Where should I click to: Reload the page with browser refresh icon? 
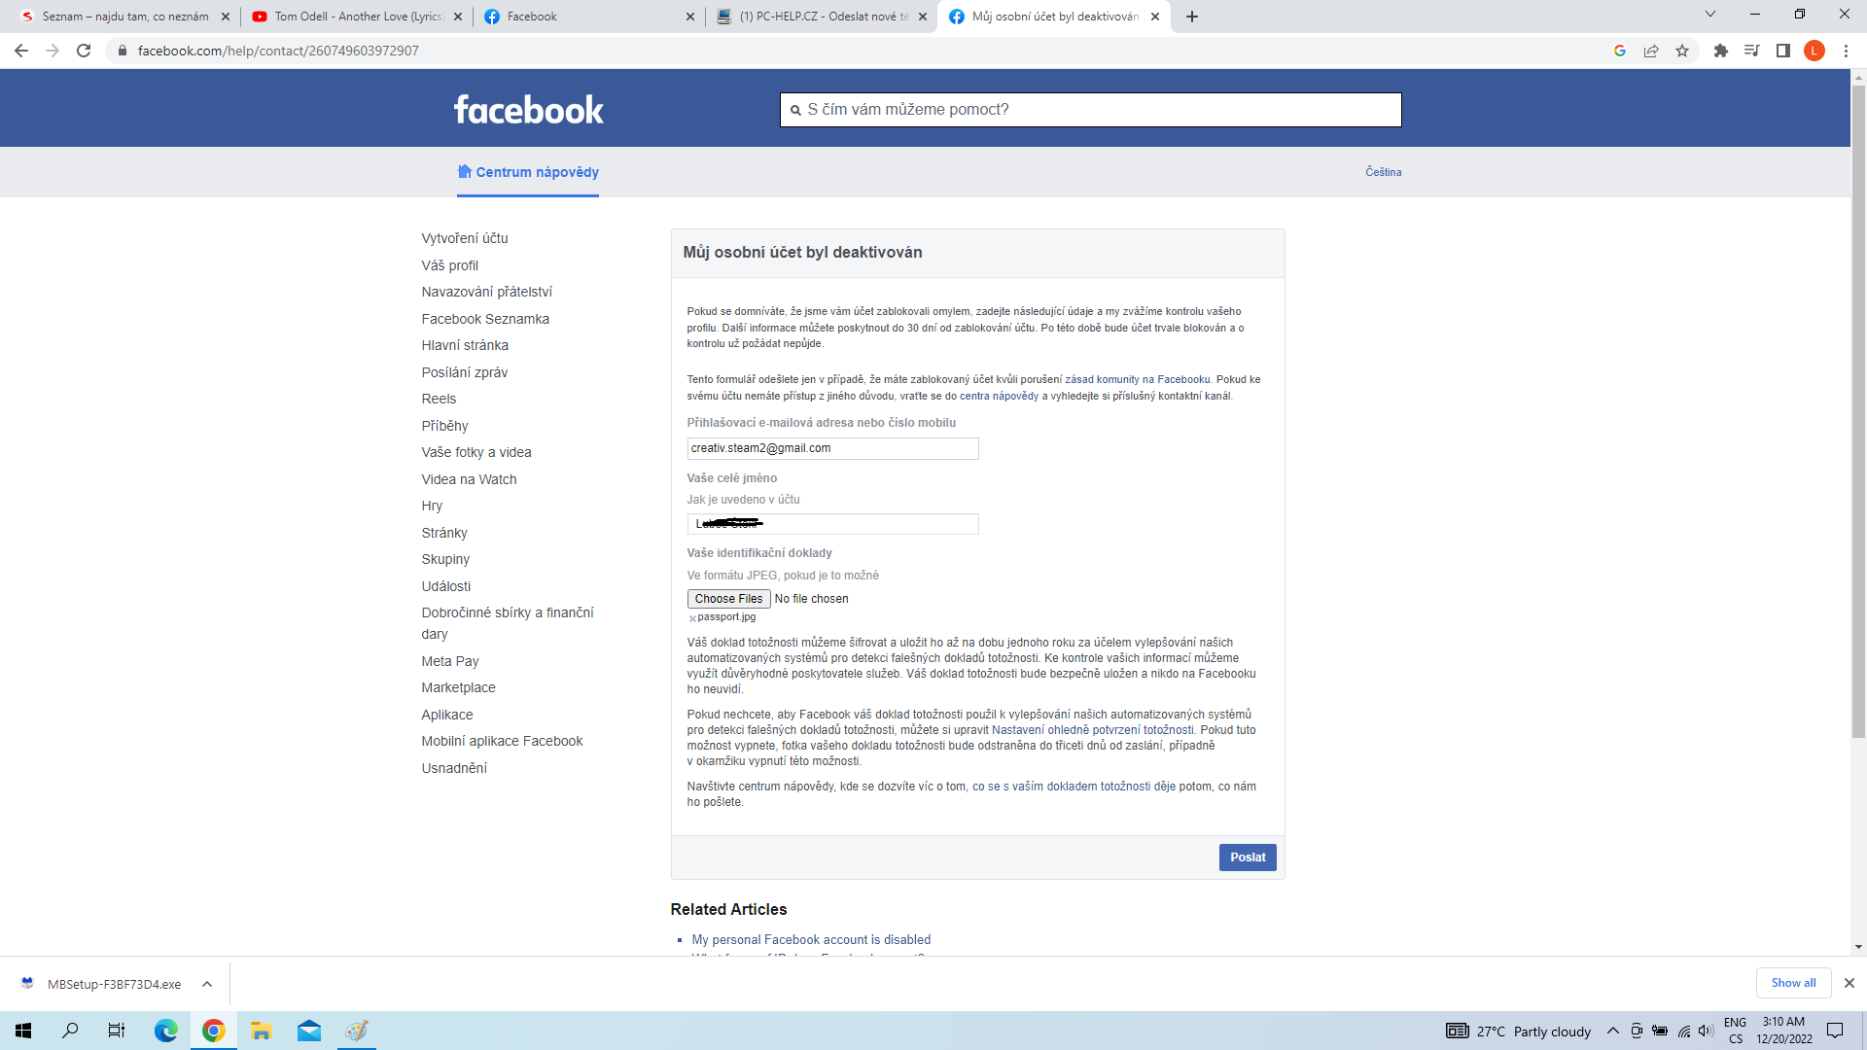(84, 51)
